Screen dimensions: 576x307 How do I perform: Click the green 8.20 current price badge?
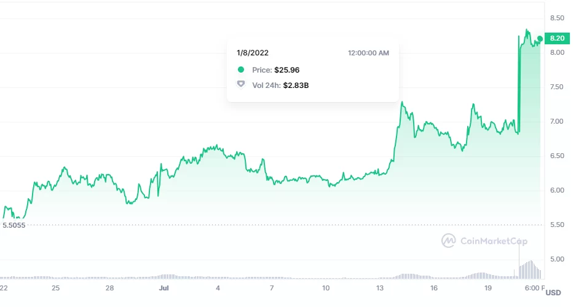(x=557, y=39)
